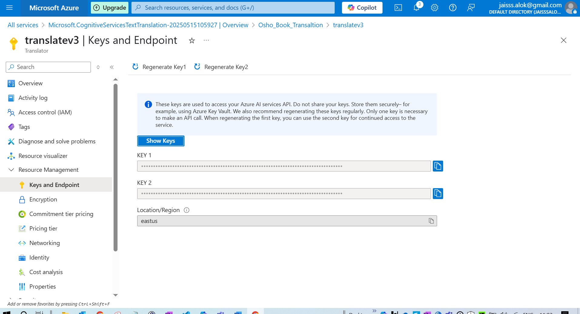Click the Diagnose and solve wrench icon
580x314 pixels.
11,142
